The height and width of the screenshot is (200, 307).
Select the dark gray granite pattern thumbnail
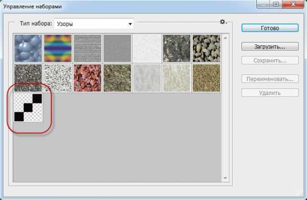click(28, 78)
